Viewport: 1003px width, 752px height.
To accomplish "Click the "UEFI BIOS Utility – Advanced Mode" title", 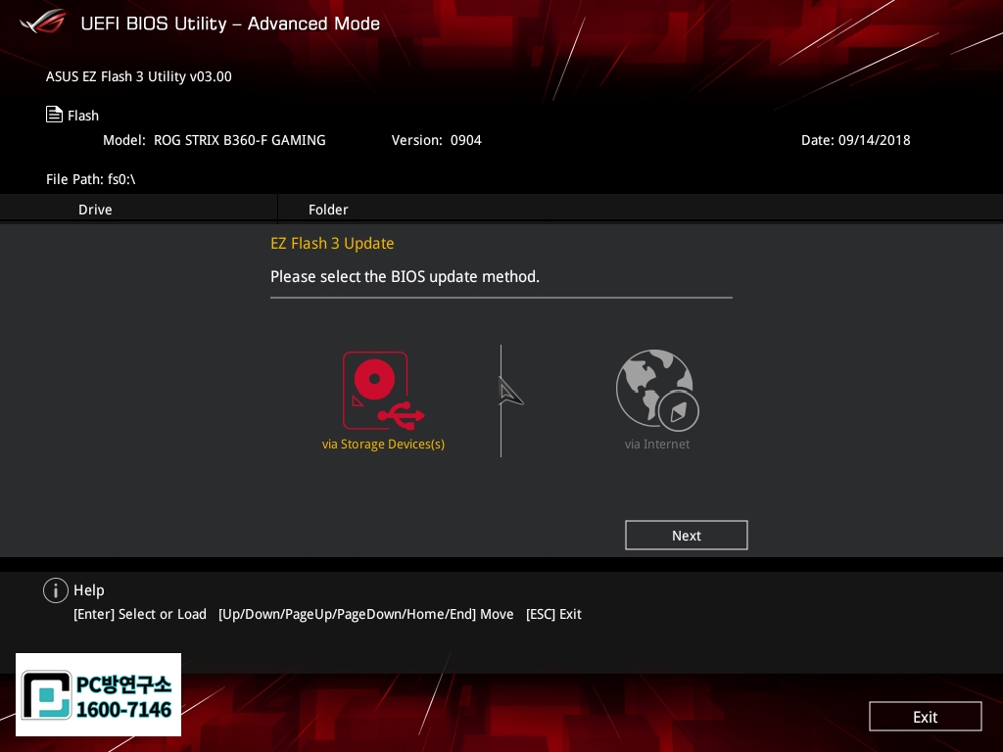I will 230,23.
